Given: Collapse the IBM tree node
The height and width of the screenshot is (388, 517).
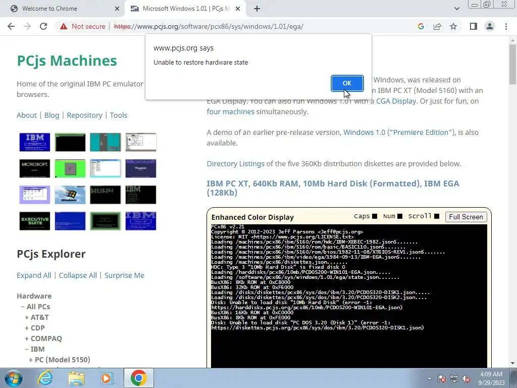Looking at the screenshot, I should click(35, 349).
